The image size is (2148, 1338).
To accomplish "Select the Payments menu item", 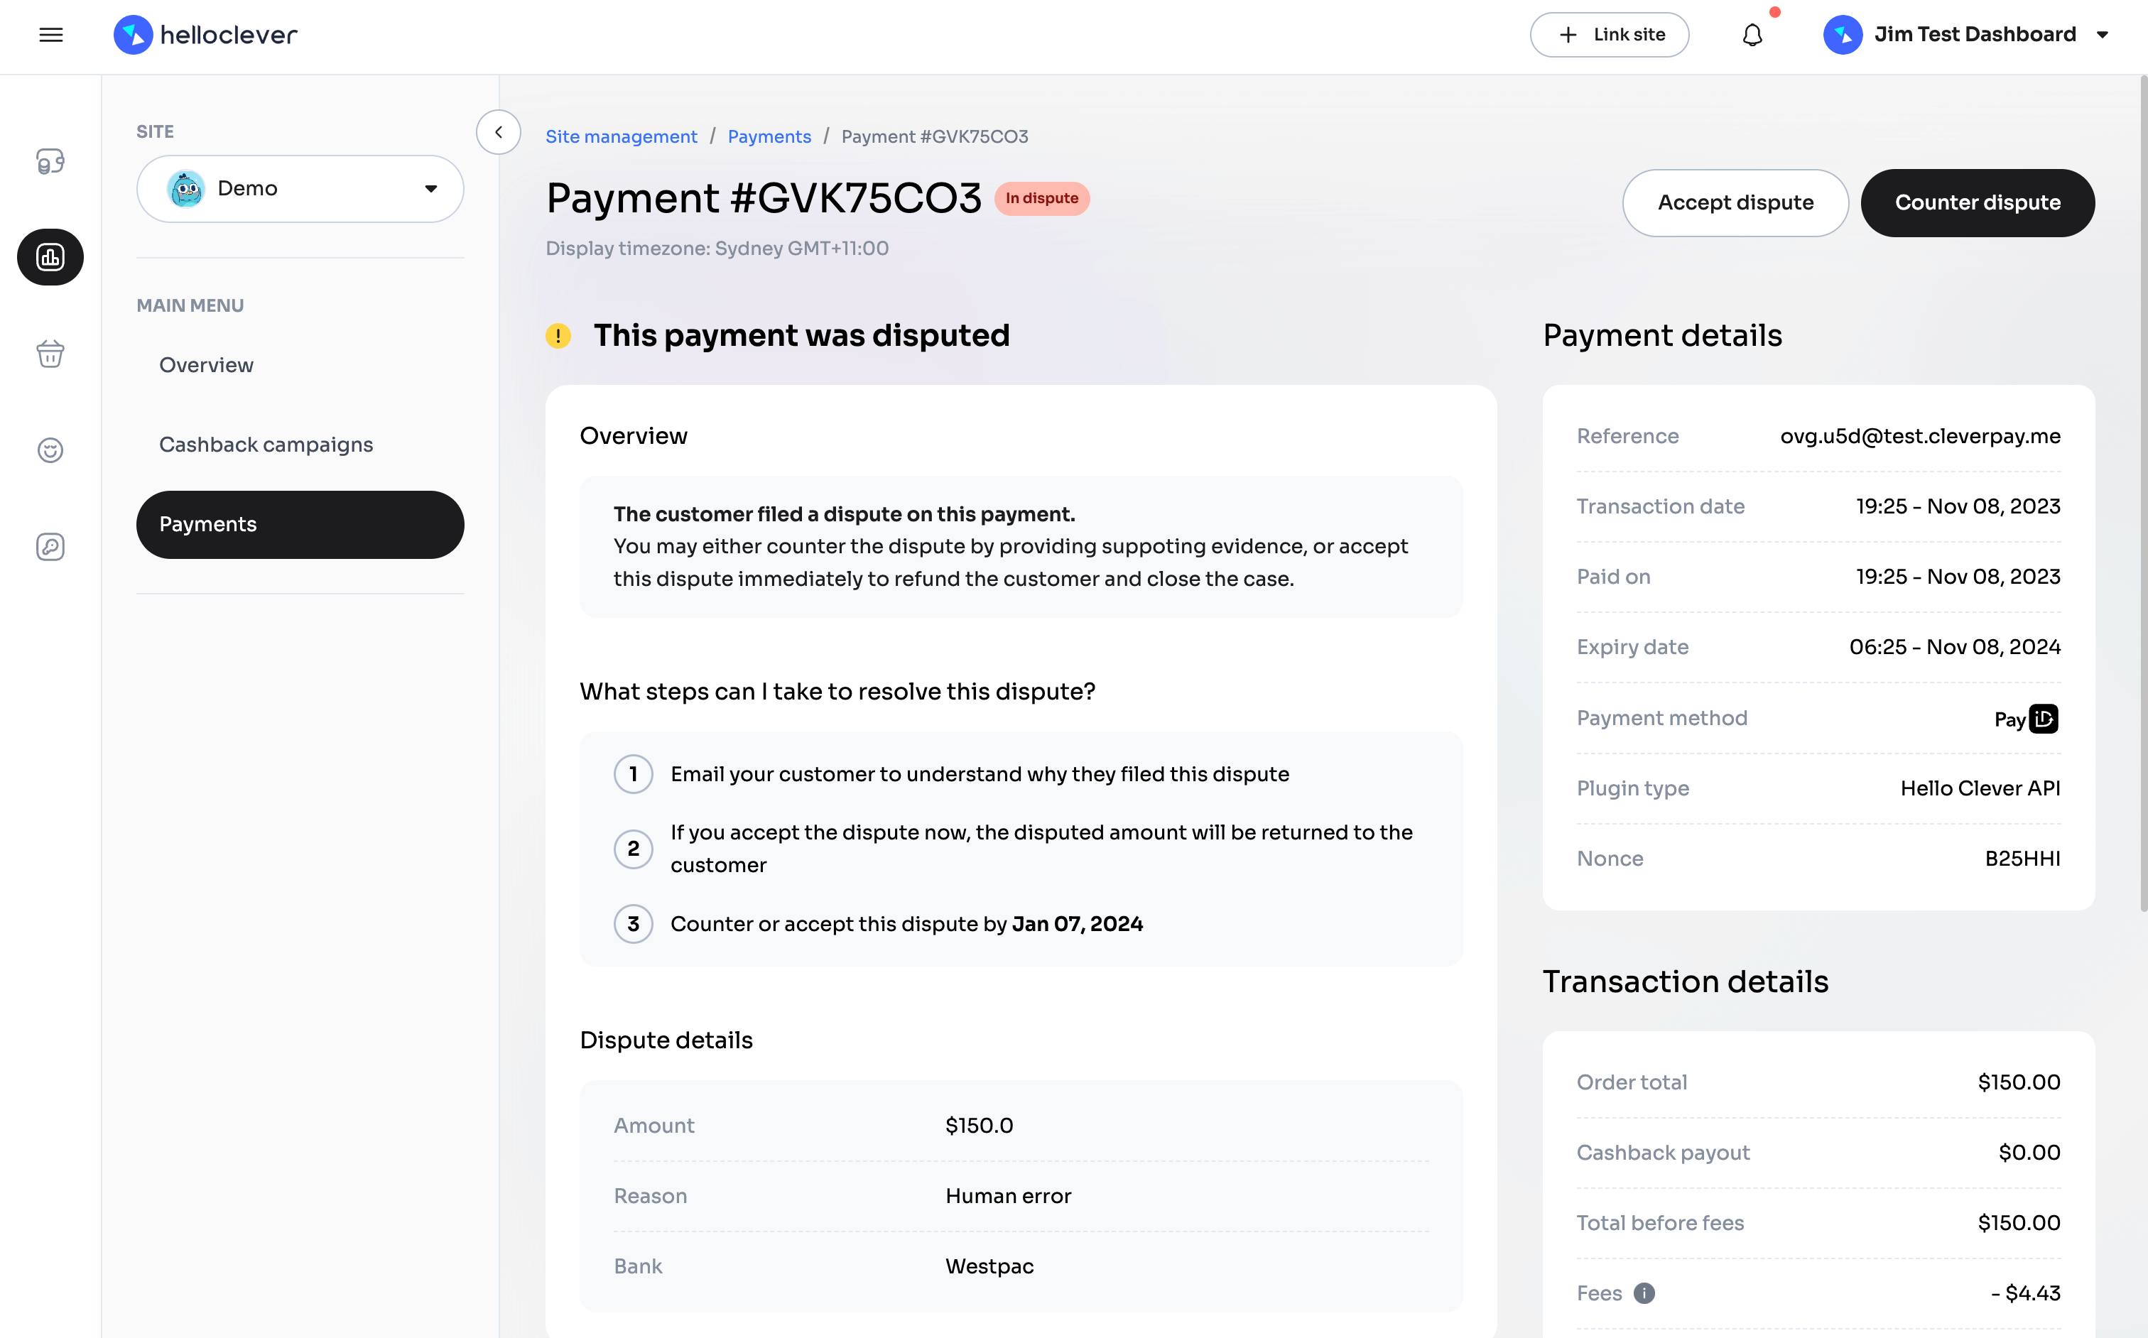I will coord(300,524).
